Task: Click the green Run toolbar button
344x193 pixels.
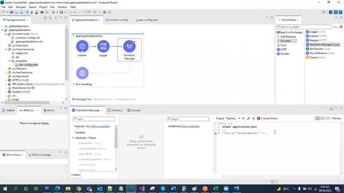Action: tap(62, 12)
